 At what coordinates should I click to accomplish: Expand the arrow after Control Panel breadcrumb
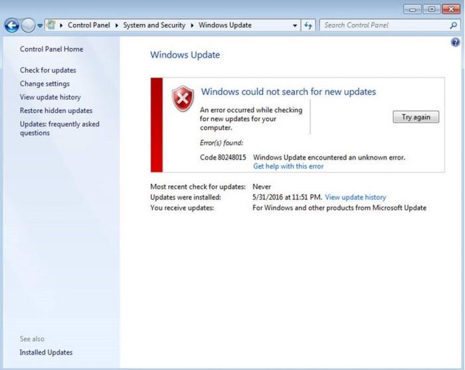point(116,25)
